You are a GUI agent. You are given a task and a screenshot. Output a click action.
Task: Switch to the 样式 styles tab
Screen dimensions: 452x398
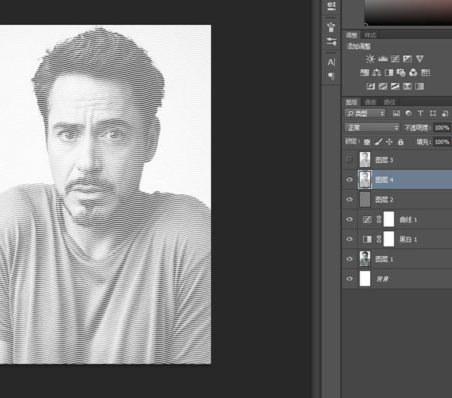coord(370,35)
